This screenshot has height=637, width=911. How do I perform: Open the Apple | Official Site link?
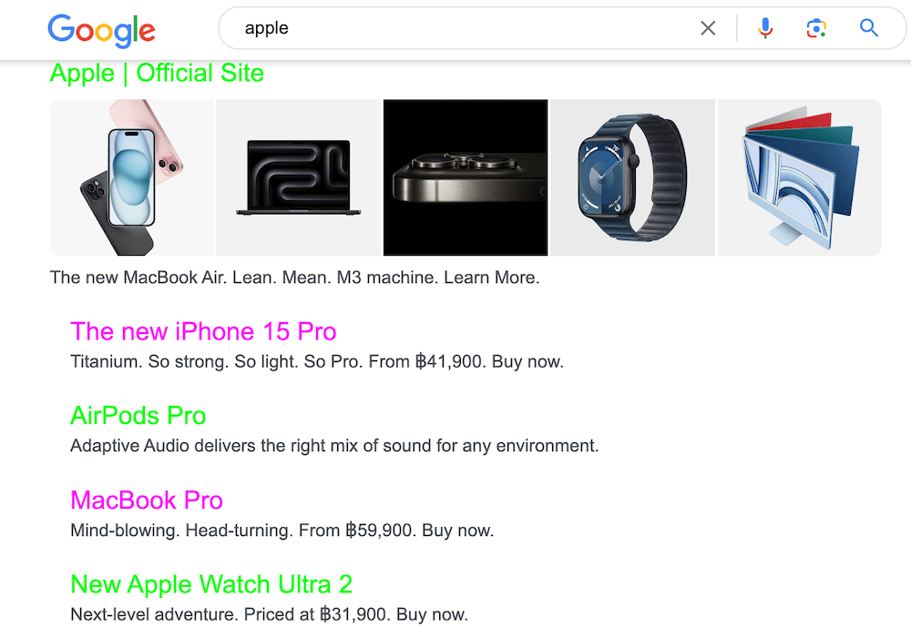[157, 73]
